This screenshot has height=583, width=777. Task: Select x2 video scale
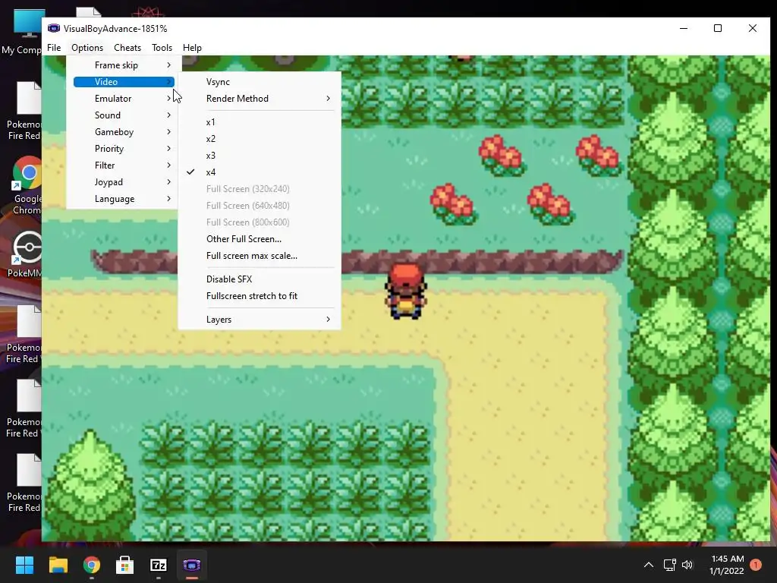coord(260,139)
